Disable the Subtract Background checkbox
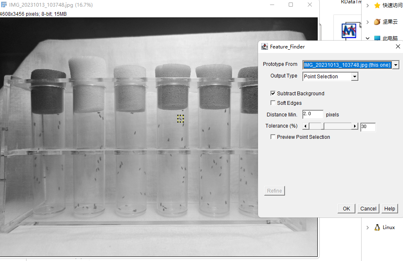The width and height of the screenshot is (403, 261). pyautogui.click(x=273, y=94)
